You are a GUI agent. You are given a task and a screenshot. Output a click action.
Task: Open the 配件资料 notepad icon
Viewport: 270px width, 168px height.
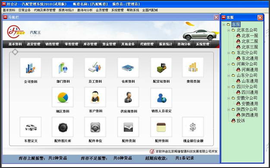(x=161, y=127)
